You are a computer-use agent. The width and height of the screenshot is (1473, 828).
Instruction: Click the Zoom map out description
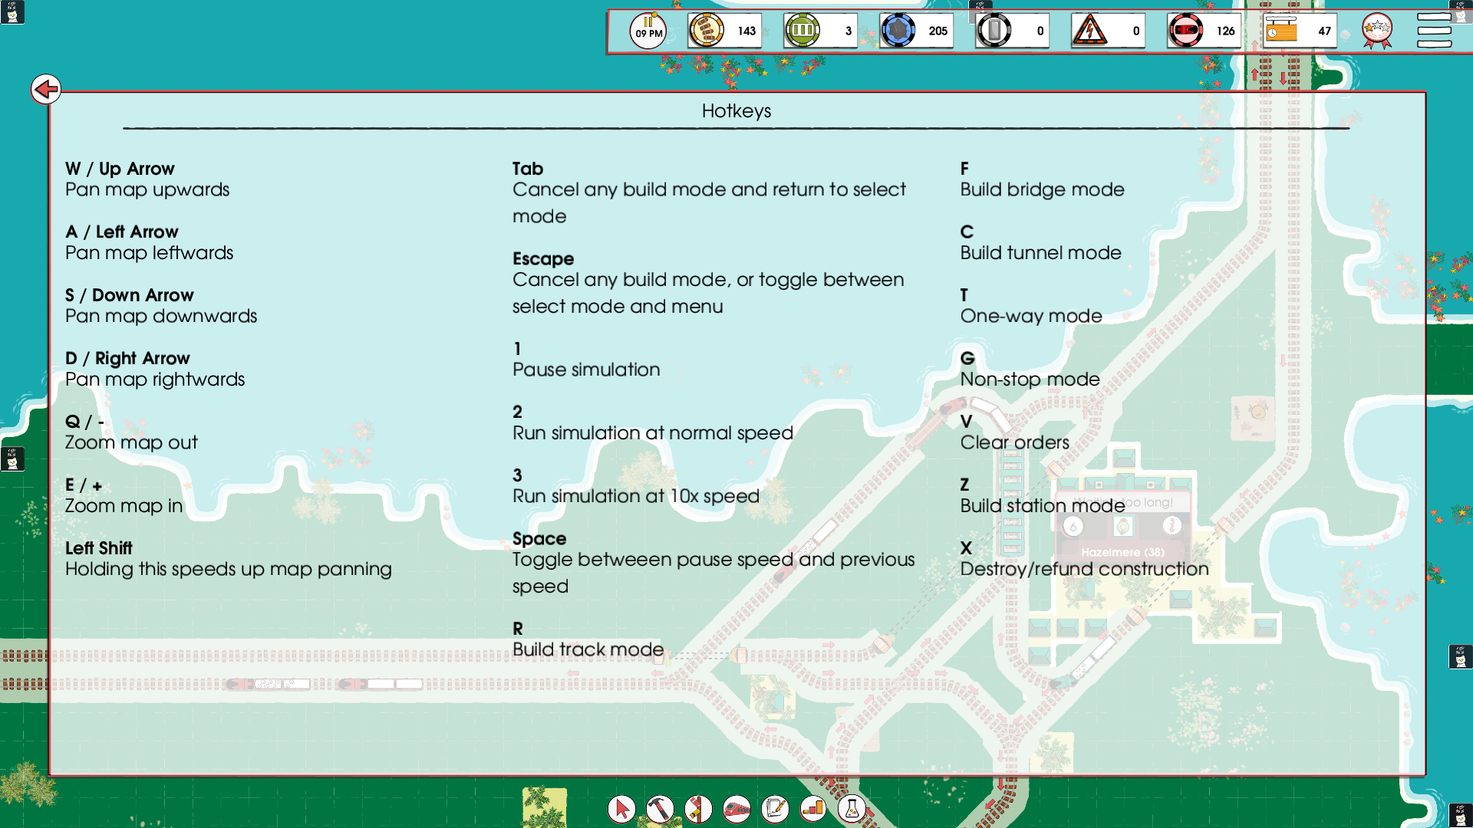(131, 443)
